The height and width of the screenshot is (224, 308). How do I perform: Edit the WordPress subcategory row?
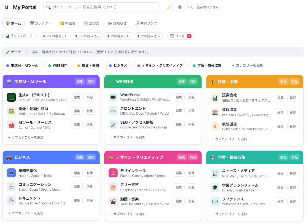(x=179, y=97)
